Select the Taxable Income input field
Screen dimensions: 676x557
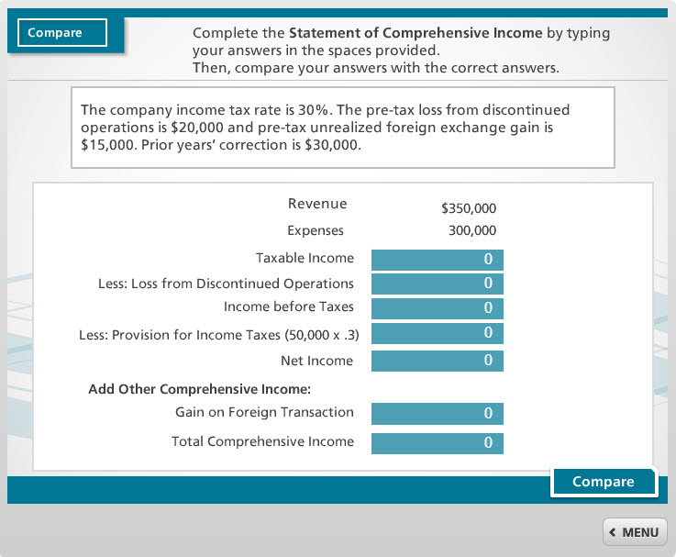coord(438,260)
